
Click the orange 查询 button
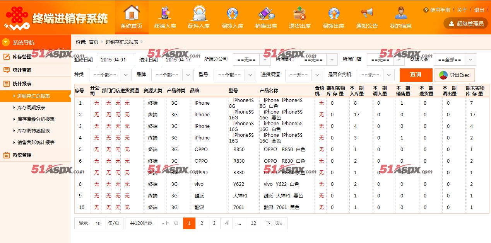coord(416,75)
